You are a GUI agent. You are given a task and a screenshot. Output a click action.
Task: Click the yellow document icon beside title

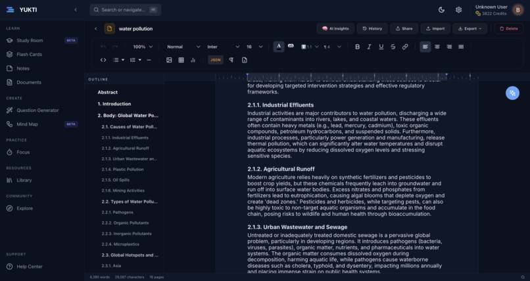[109, 29]
